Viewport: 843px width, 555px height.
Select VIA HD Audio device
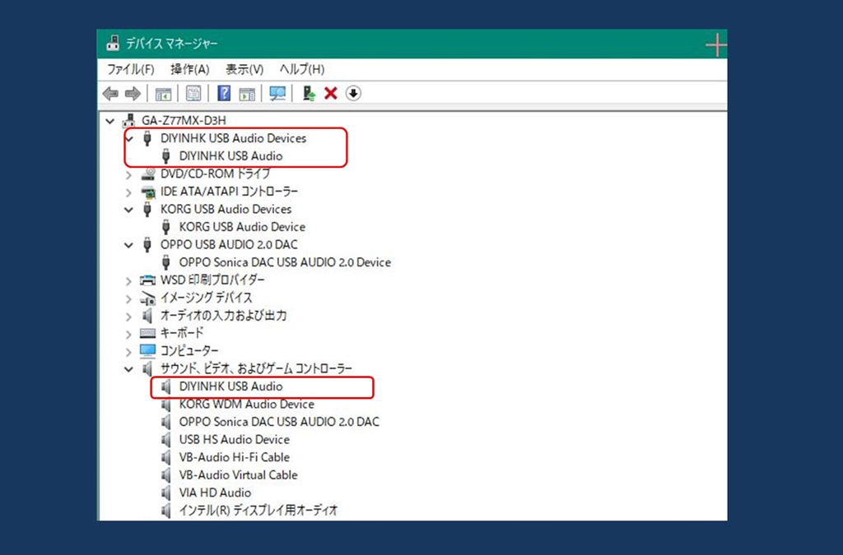(215, 493)
